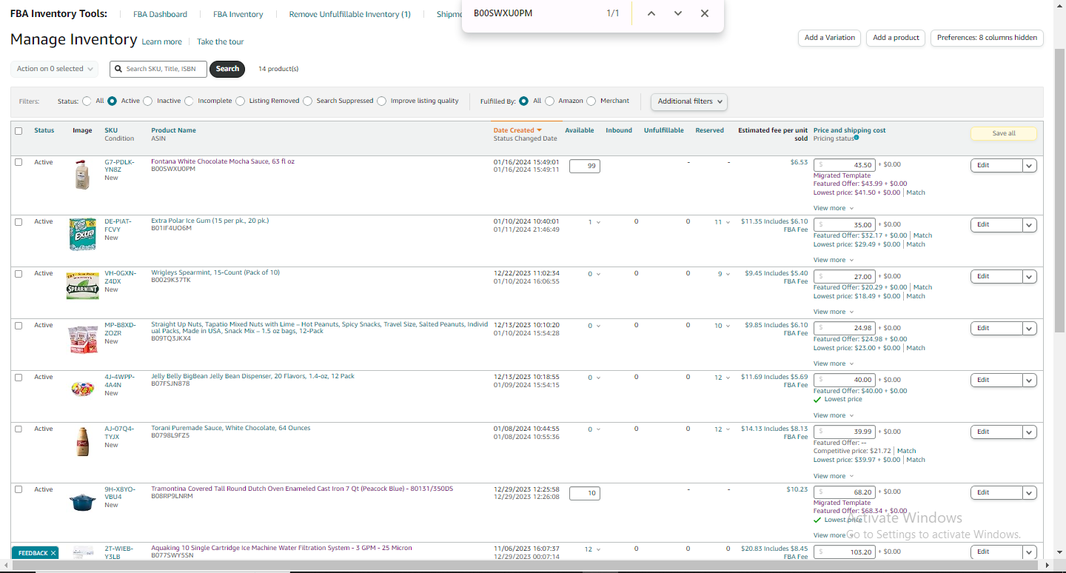Click Edit for Wrigleys Spearmint row
Image resolution: width=1066 pixels, height=573 pixels.
[996, 276]
